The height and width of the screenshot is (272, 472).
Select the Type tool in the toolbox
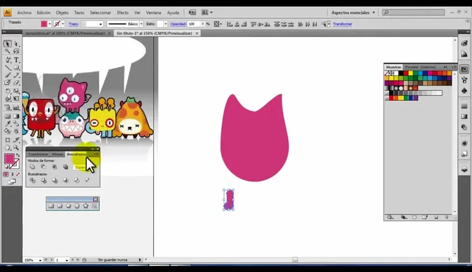point(16,60)
